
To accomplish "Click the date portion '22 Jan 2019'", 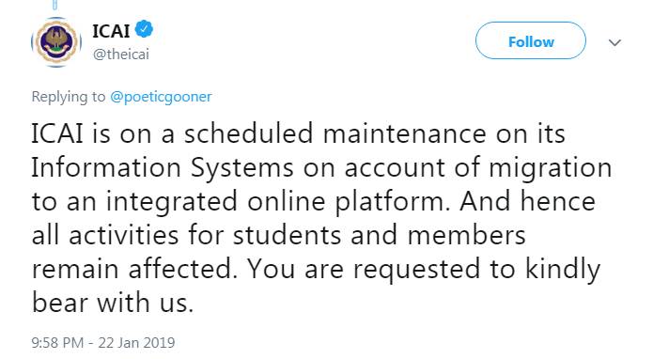I will pos(136,342).
